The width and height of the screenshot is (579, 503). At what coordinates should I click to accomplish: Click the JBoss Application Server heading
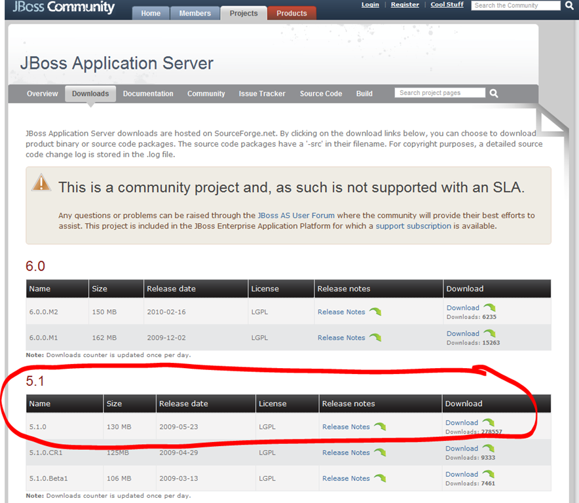tap(117, 63)
